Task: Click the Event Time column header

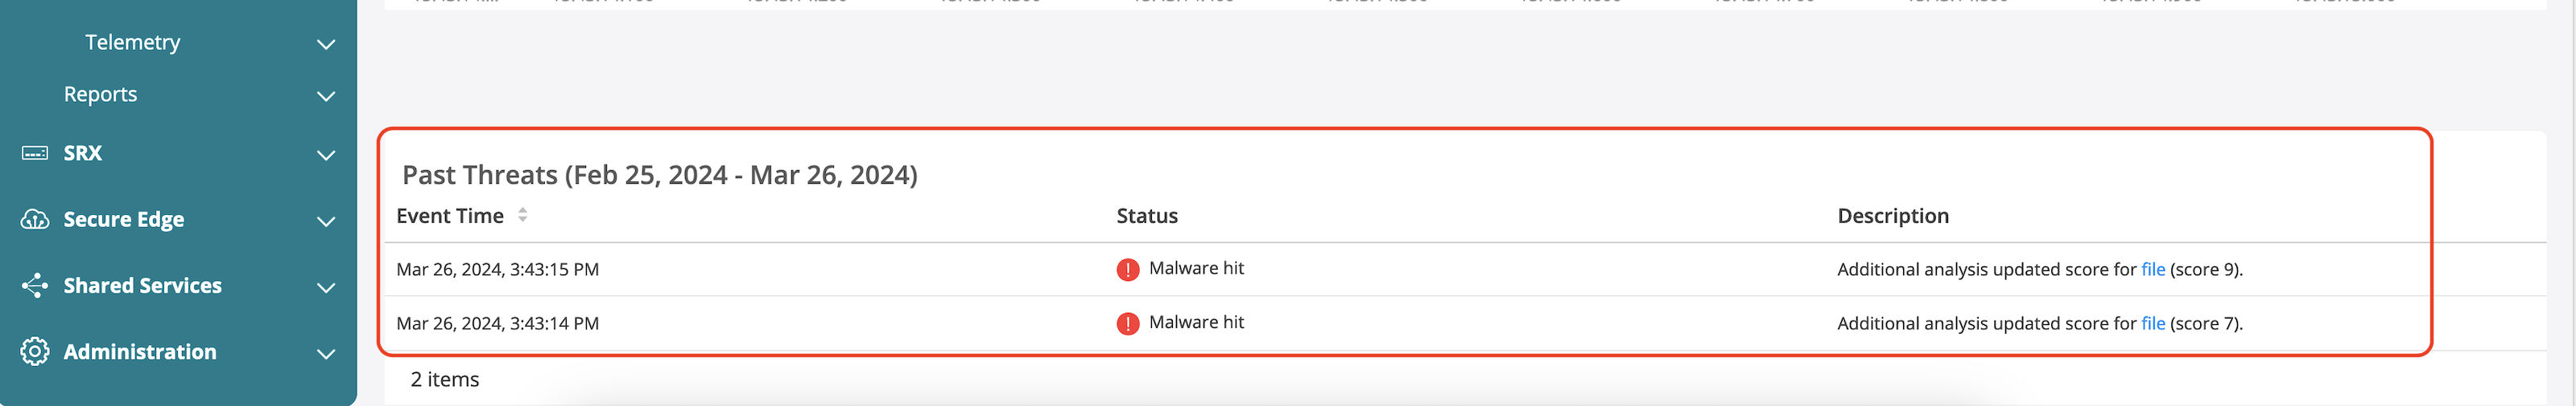Action: [x=450, y=216]
